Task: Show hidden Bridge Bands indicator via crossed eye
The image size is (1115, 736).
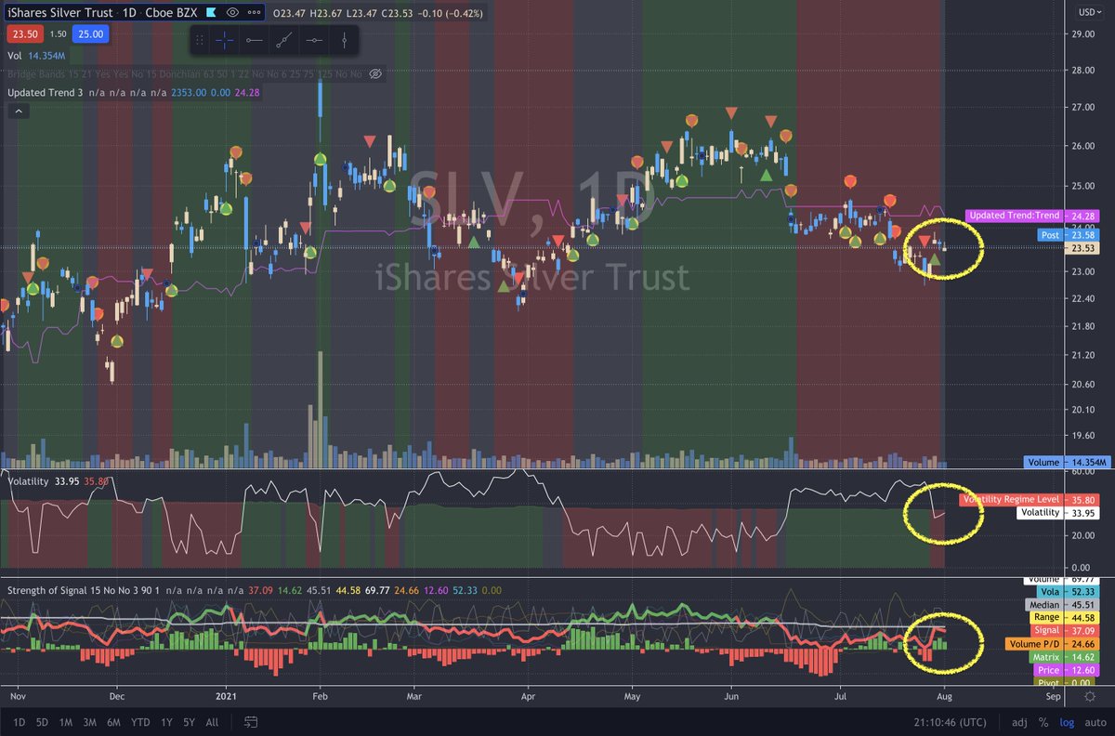Action: pos(375,72)
